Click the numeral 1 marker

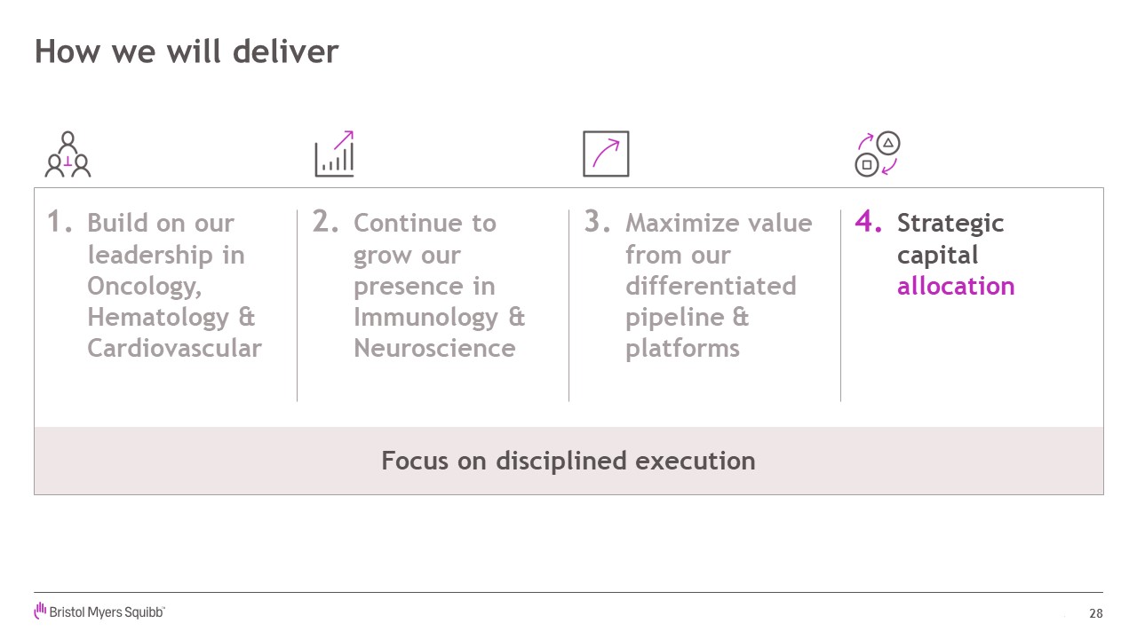pos(60,222)
